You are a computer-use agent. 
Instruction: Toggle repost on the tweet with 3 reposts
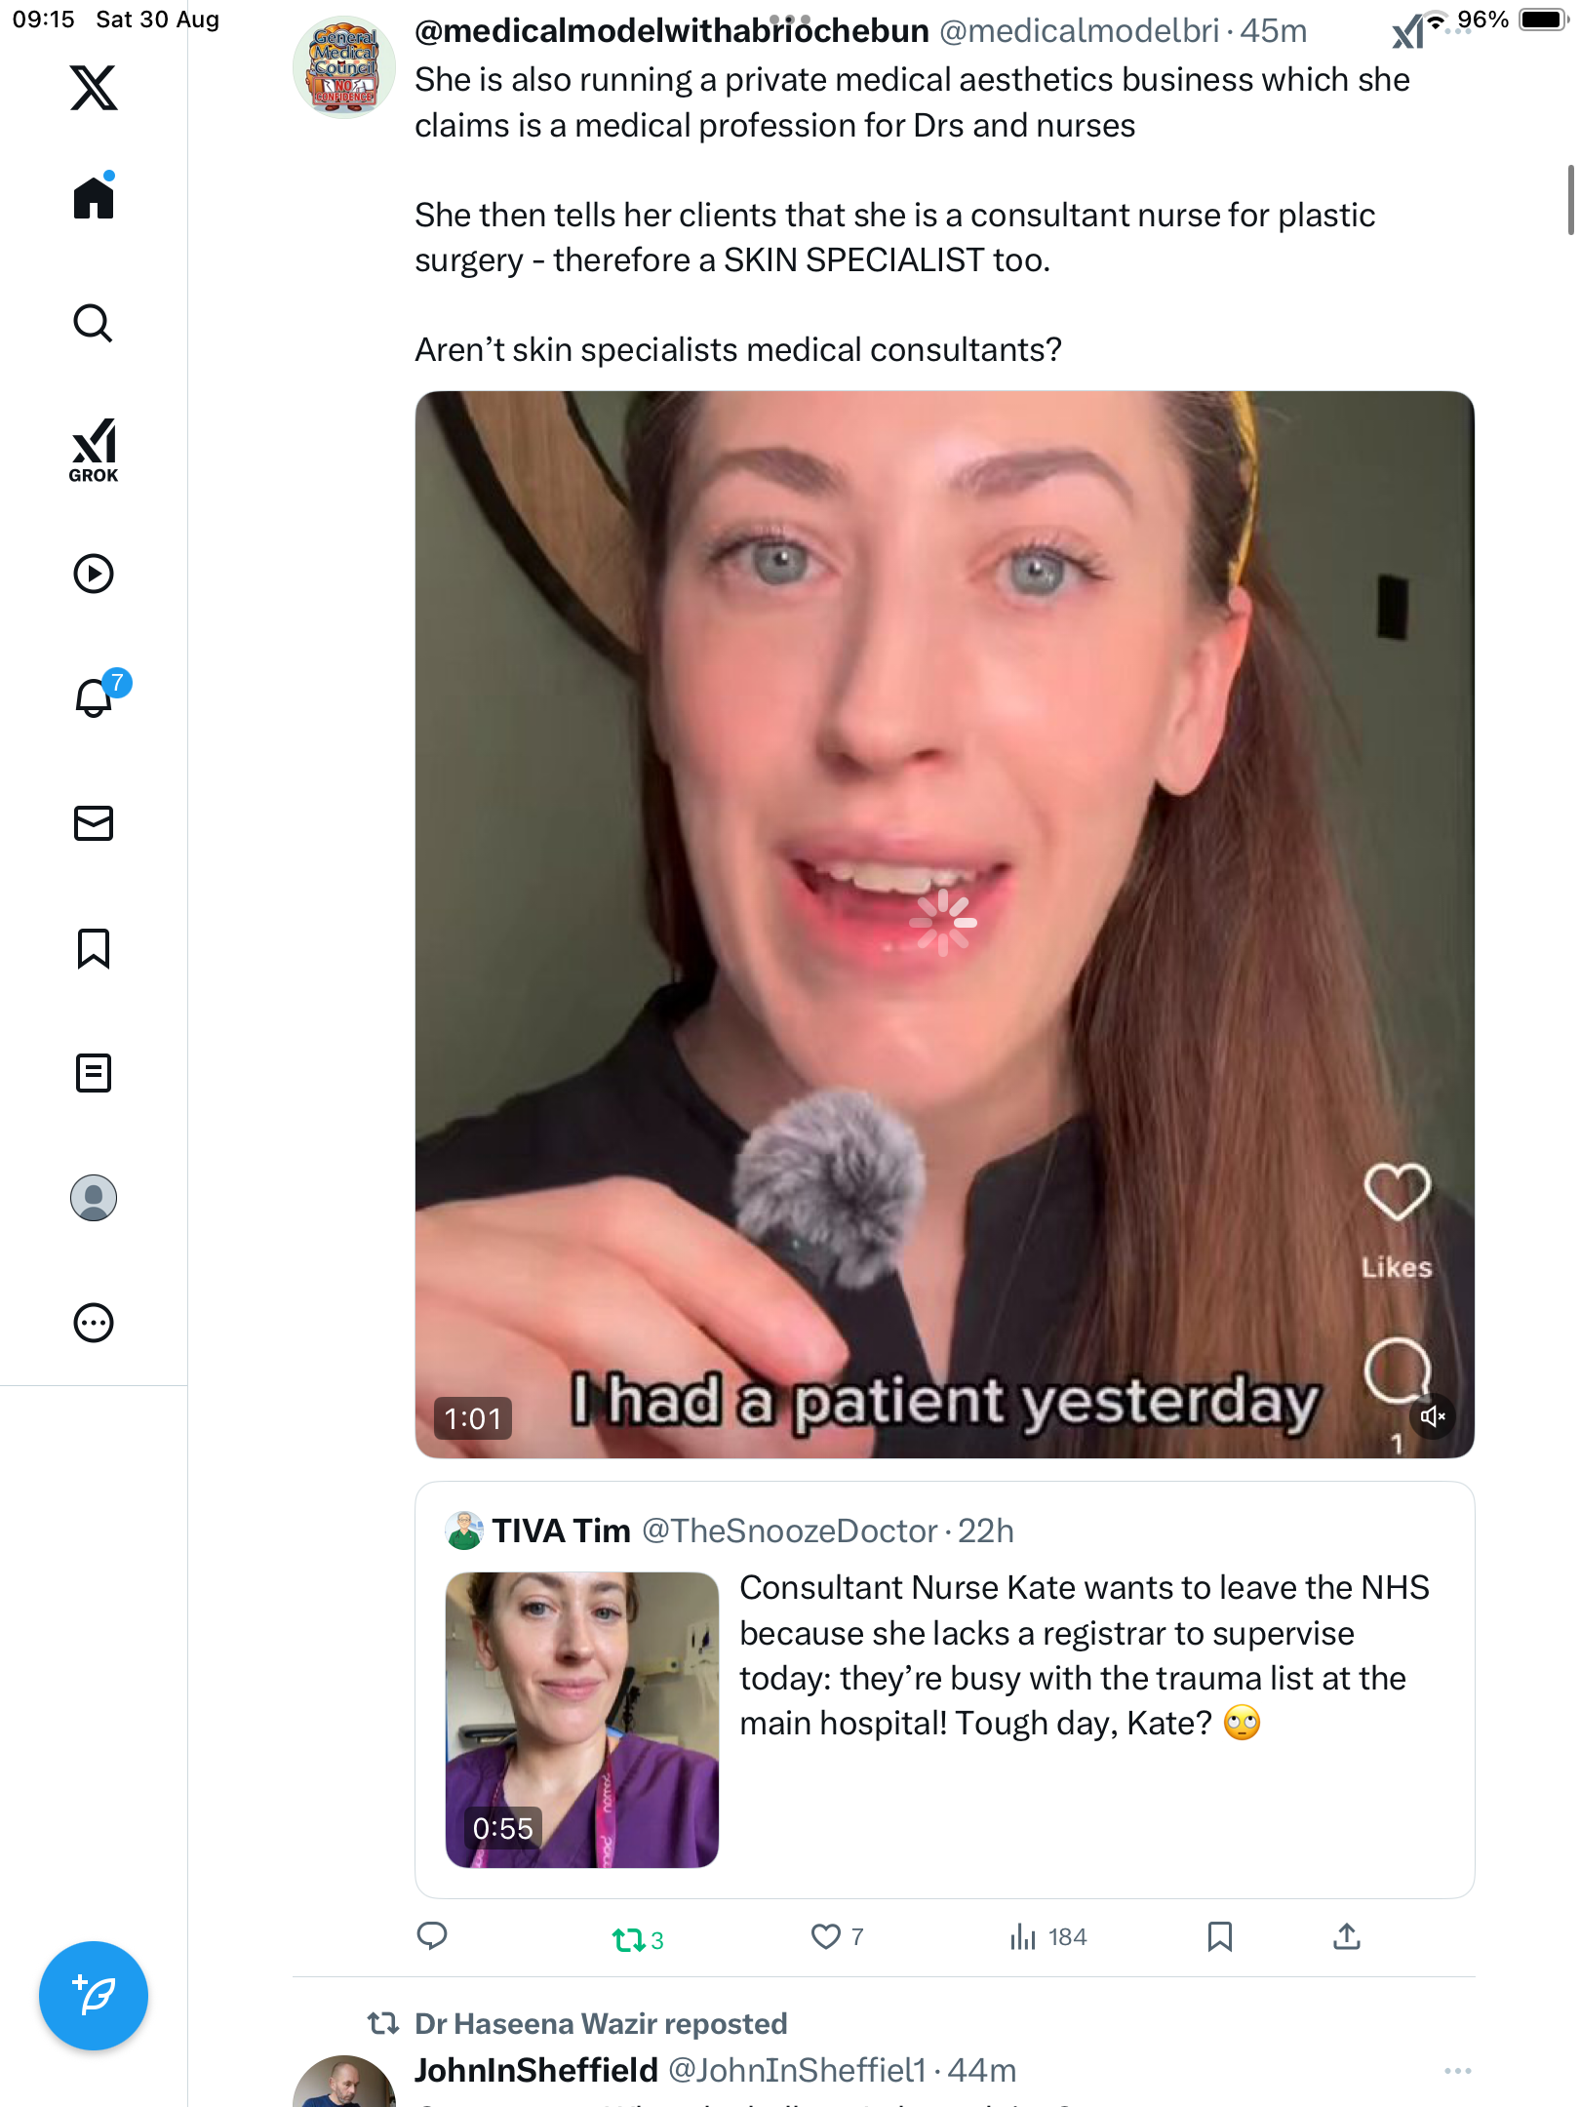click(x=629, y=1939)
